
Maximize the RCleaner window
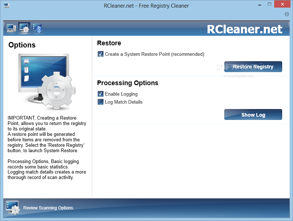pos(269,4)
